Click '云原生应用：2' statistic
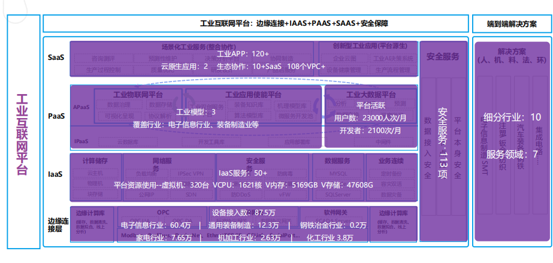 185,66
